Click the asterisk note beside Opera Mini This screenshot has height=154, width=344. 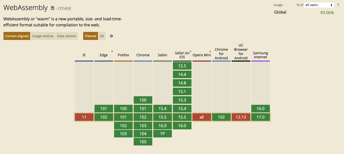[210, 52]
